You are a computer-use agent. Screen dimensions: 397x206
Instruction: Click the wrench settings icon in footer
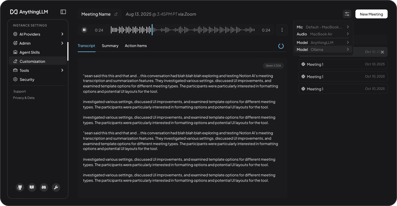coord(56,187)
